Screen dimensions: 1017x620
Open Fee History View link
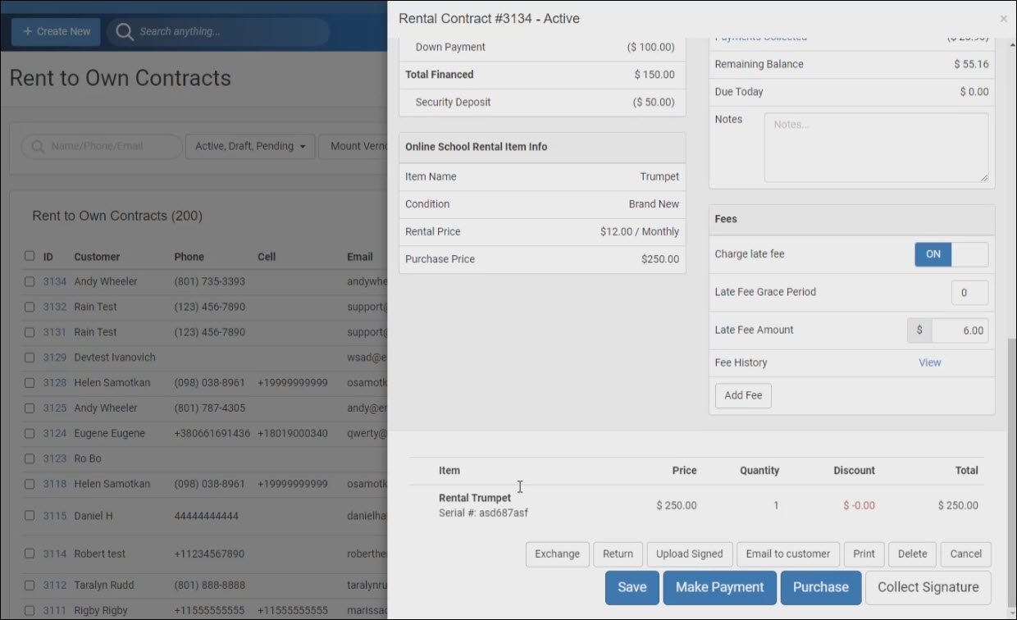(x=930, y=362)
